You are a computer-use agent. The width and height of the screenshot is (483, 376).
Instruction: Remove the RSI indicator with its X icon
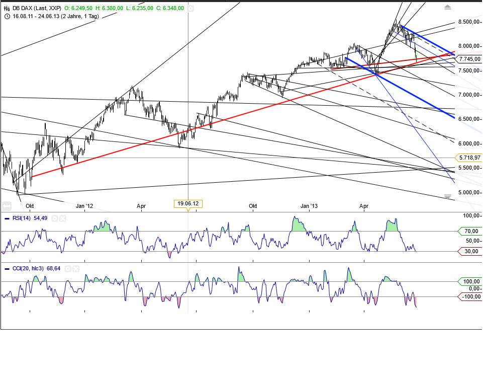(x=62, y=218)
